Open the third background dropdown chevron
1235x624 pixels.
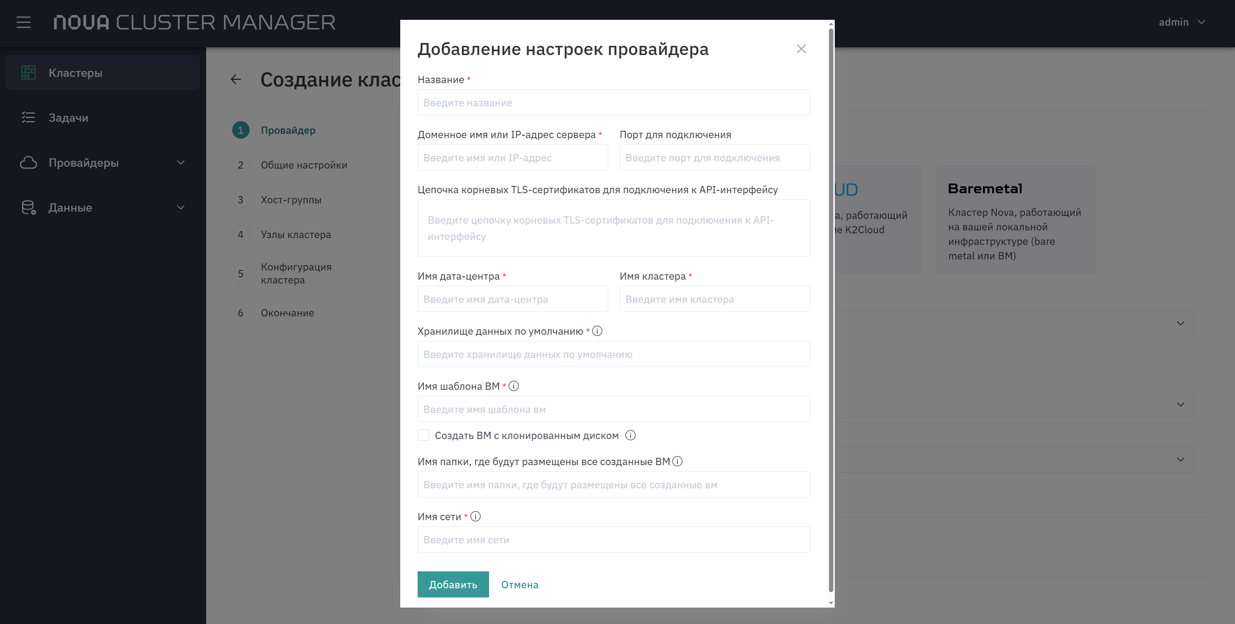(1180, 459)
